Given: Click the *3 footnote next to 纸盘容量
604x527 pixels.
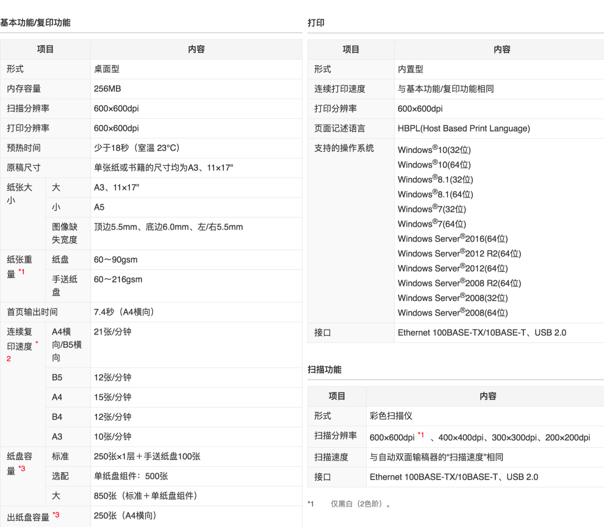Looking at the screenshot, I should tap(22, 469).
